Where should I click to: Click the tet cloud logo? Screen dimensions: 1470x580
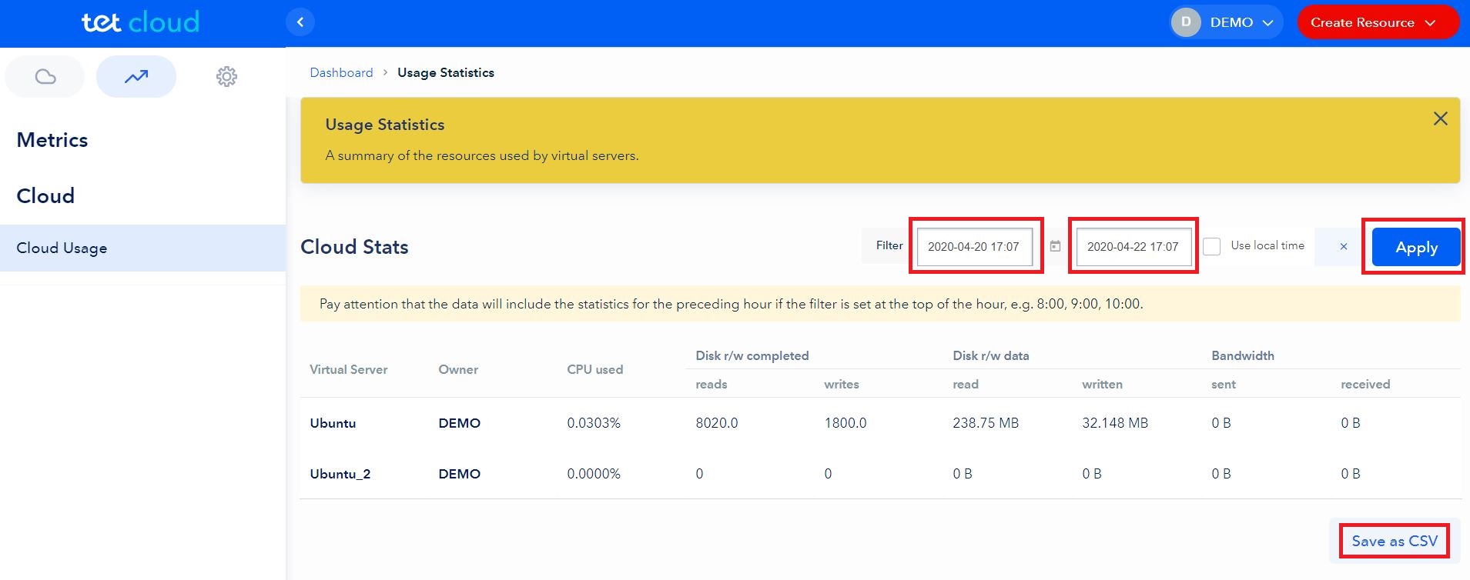click(140, 22)
